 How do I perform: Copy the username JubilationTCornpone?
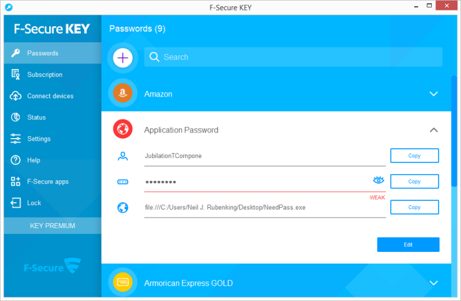tap(414, 155)
